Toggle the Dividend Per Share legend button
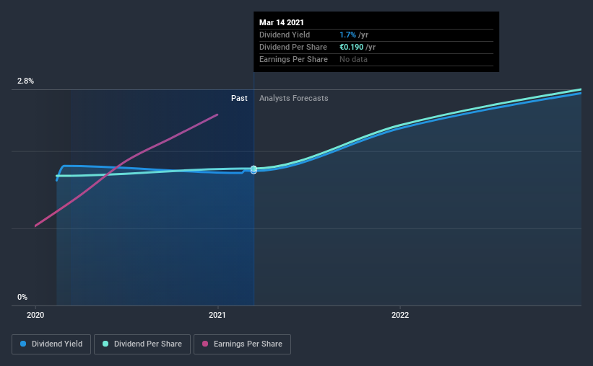Screen dimensions: 593x366 [142, 344]
